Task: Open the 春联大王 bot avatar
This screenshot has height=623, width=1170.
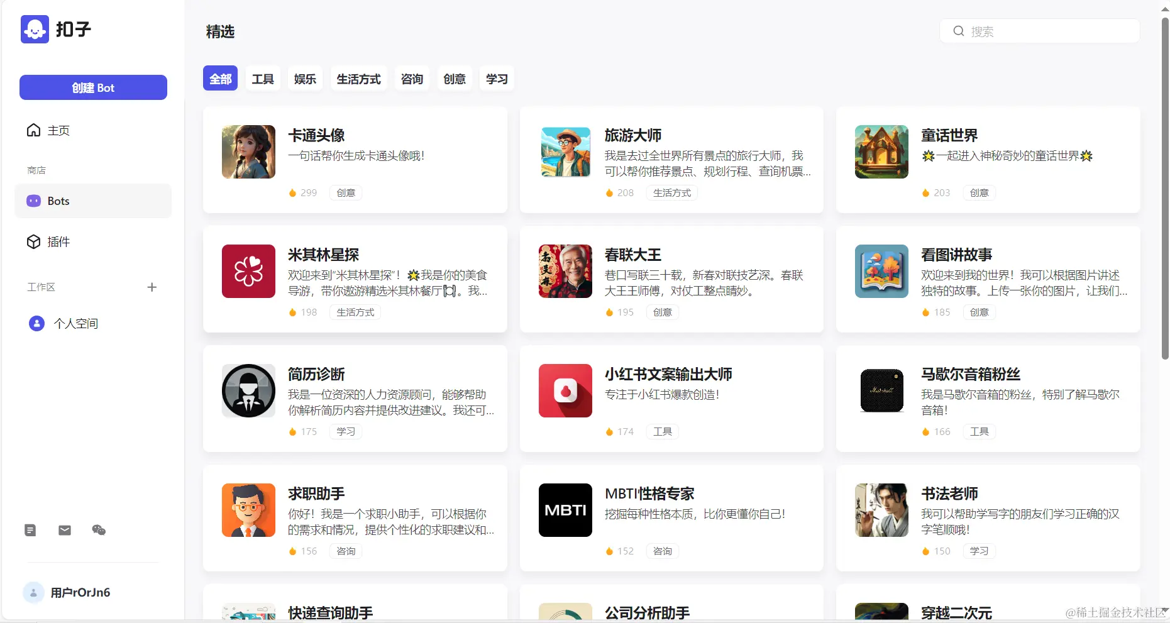Action: click(565, 271)
